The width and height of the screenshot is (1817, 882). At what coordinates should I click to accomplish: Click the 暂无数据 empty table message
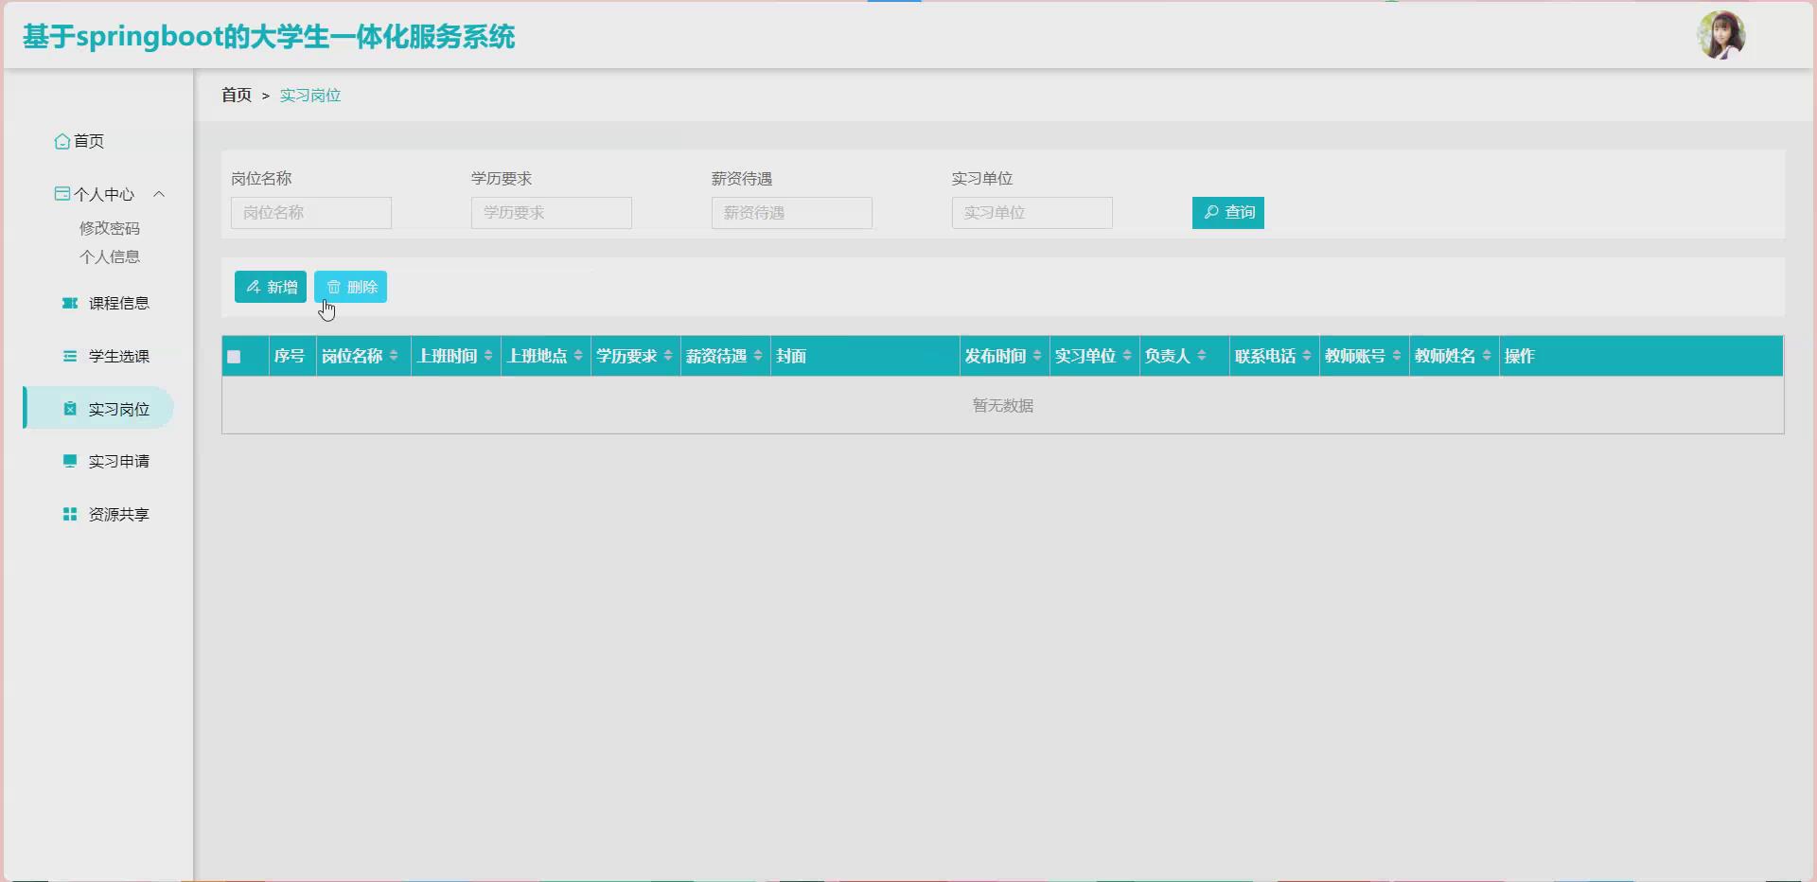pyautogui.click(x=1003, y=405)
